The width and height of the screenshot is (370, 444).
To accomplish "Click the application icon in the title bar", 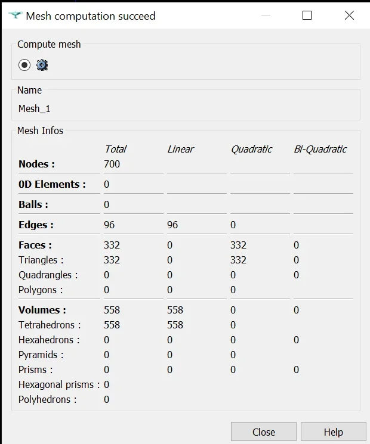I will [x=16, y=16].
